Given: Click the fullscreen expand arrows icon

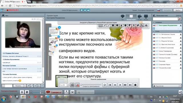Looking at the screenshot, I should click(72, 92).
